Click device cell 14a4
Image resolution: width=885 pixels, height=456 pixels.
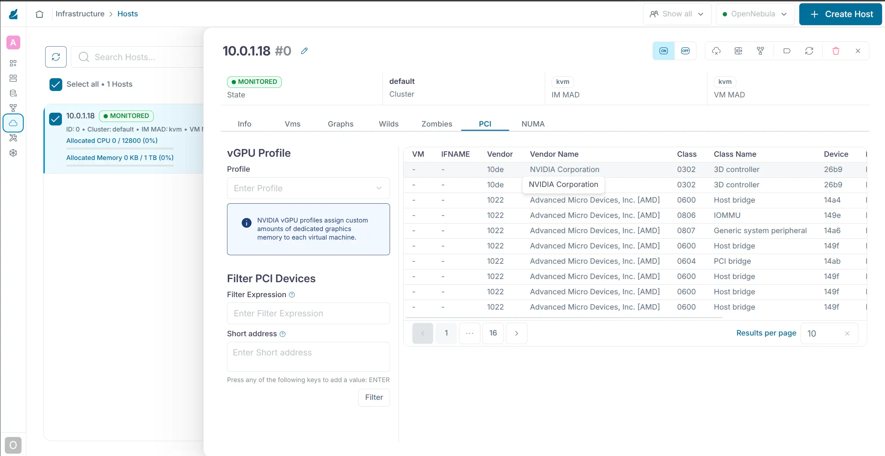coord(832,200)
